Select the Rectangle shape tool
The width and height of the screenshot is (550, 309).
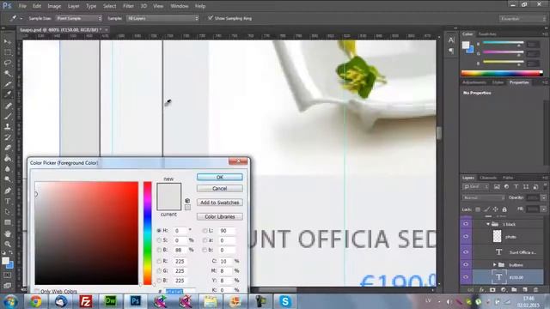(8, 223)
